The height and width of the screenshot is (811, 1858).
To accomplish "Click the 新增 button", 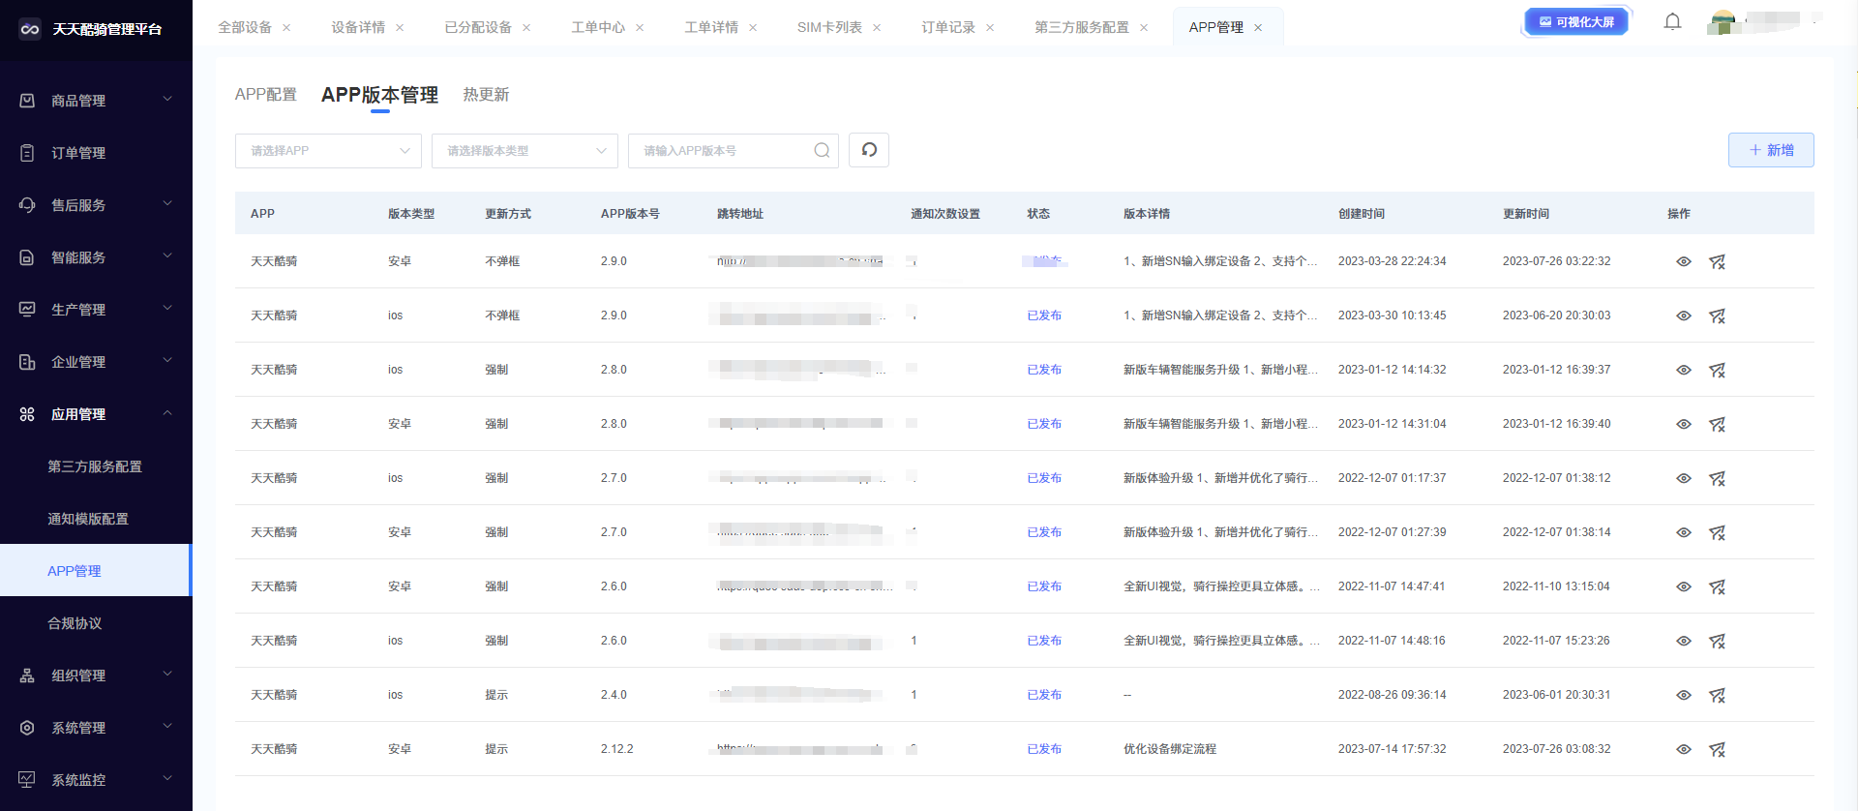I will click(1770, 150).
